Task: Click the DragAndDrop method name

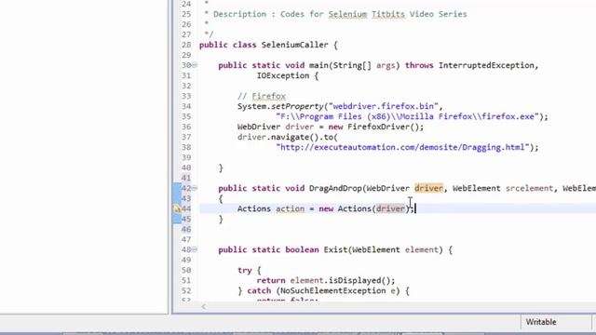Action: [x=335, y=188]
